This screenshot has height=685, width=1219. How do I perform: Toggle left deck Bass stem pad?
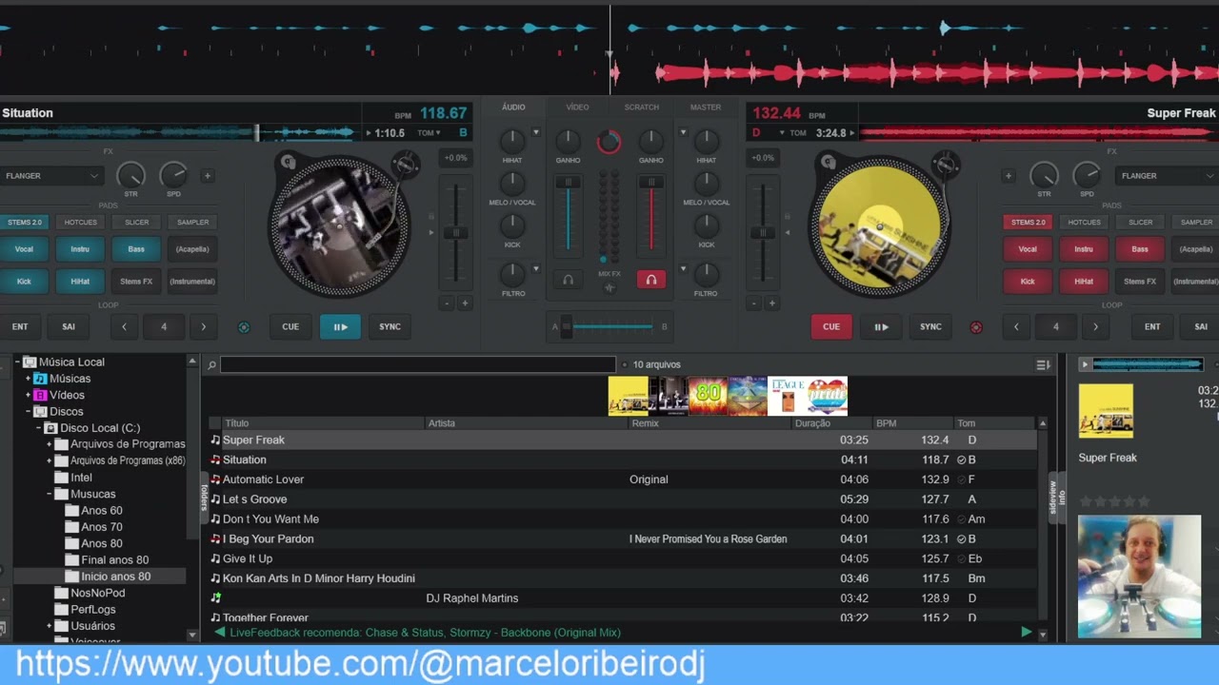pos(136,249)
